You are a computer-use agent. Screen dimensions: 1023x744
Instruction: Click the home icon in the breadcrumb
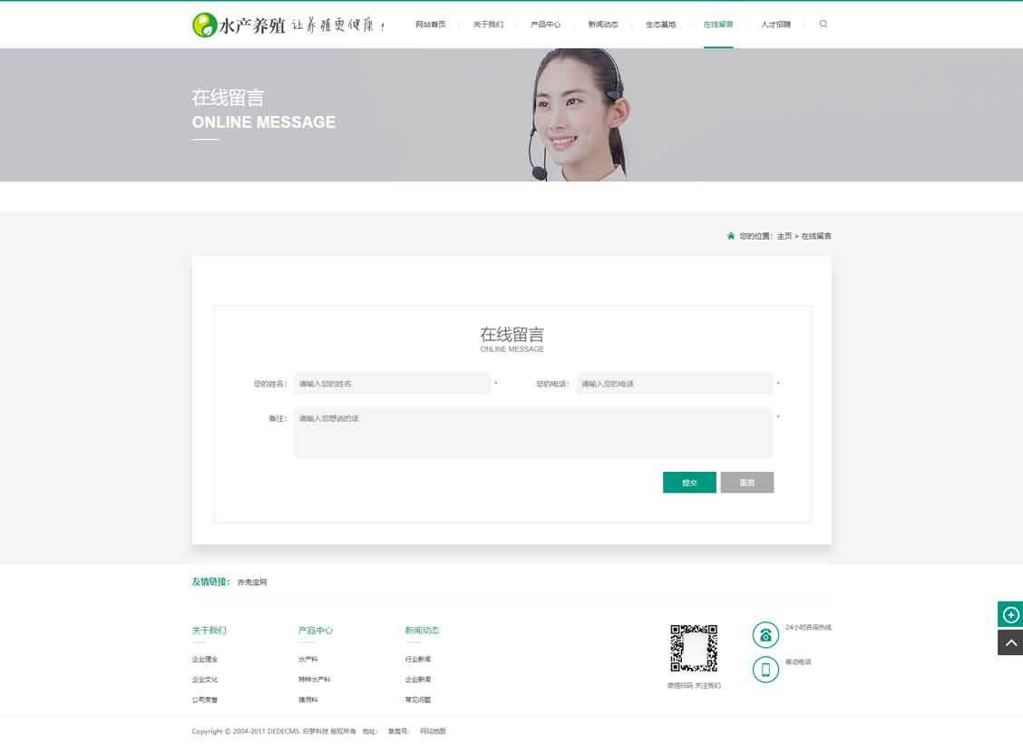tap(731, 235)
